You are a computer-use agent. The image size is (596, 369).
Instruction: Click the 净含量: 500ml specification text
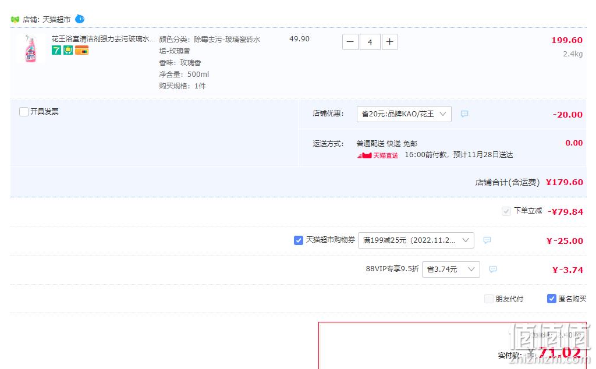184,74
